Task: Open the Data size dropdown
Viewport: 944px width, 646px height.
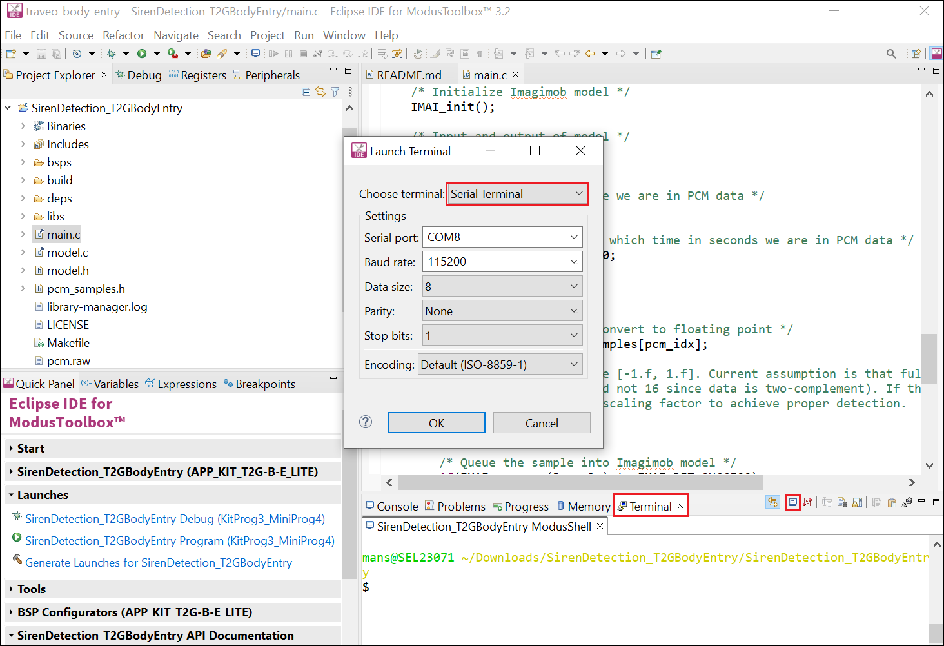Action: (502, 286)
